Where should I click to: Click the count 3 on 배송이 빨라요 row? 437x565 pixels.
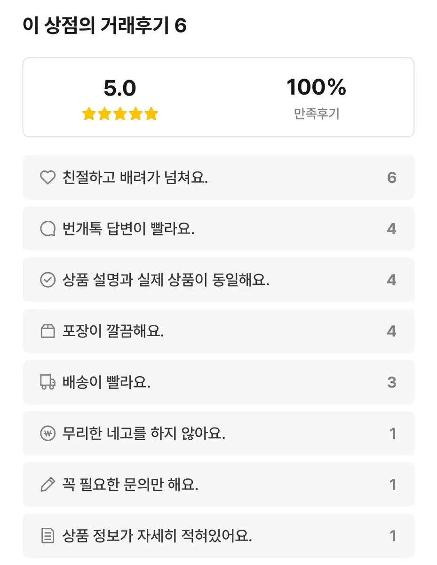tap(391, 382)
